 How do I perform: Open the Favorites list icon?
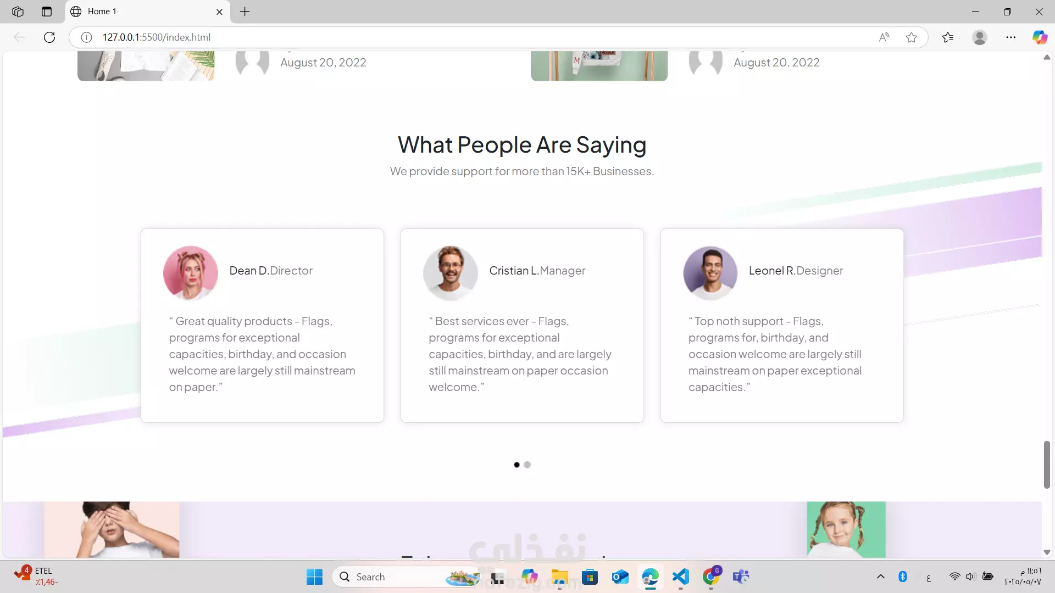[948, 37]
